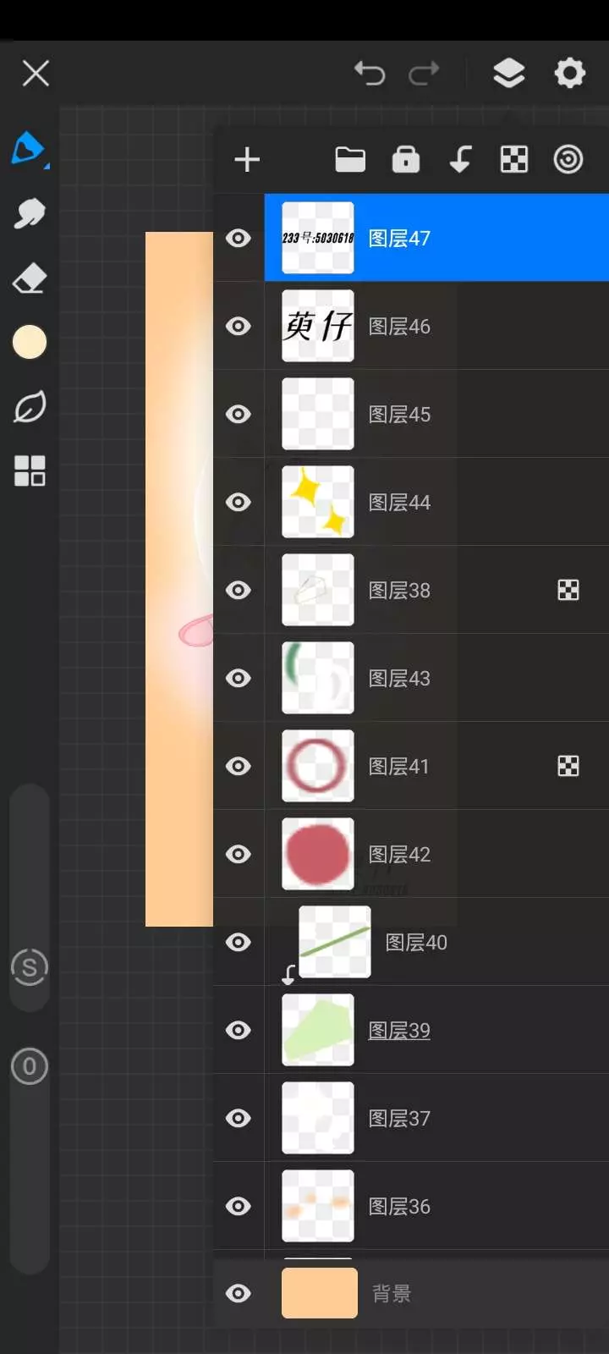Create a layer group folder
Screen dimensions: 609x1354
350,159
